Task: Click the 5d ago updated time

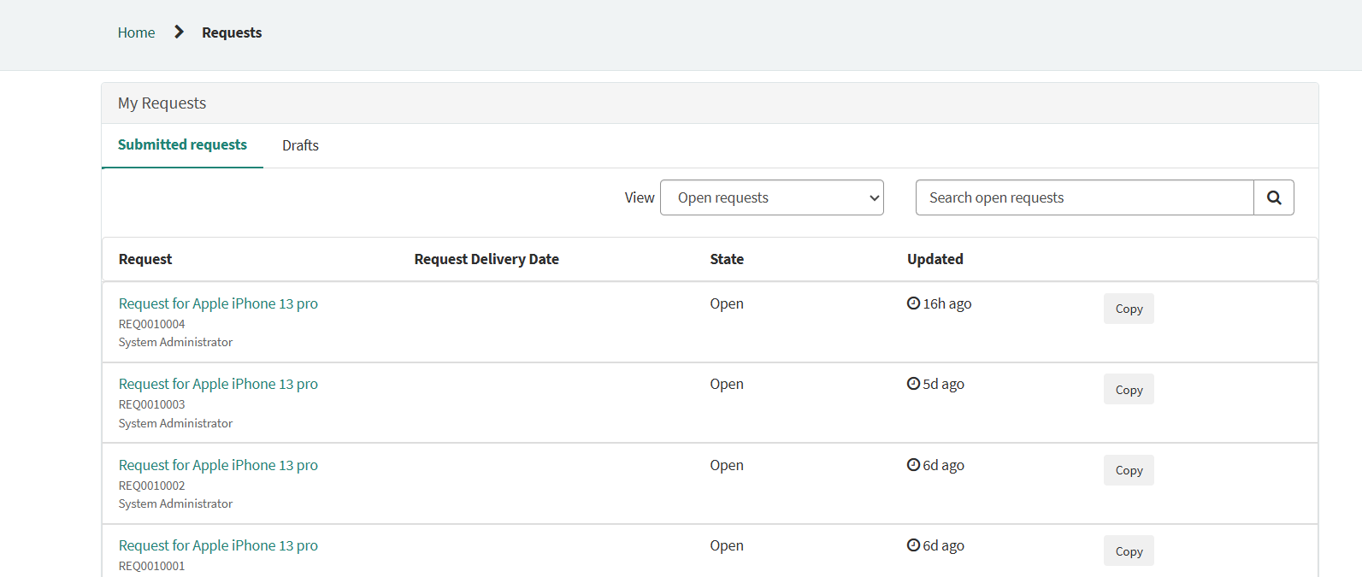Action: click(x=943, y=384)
